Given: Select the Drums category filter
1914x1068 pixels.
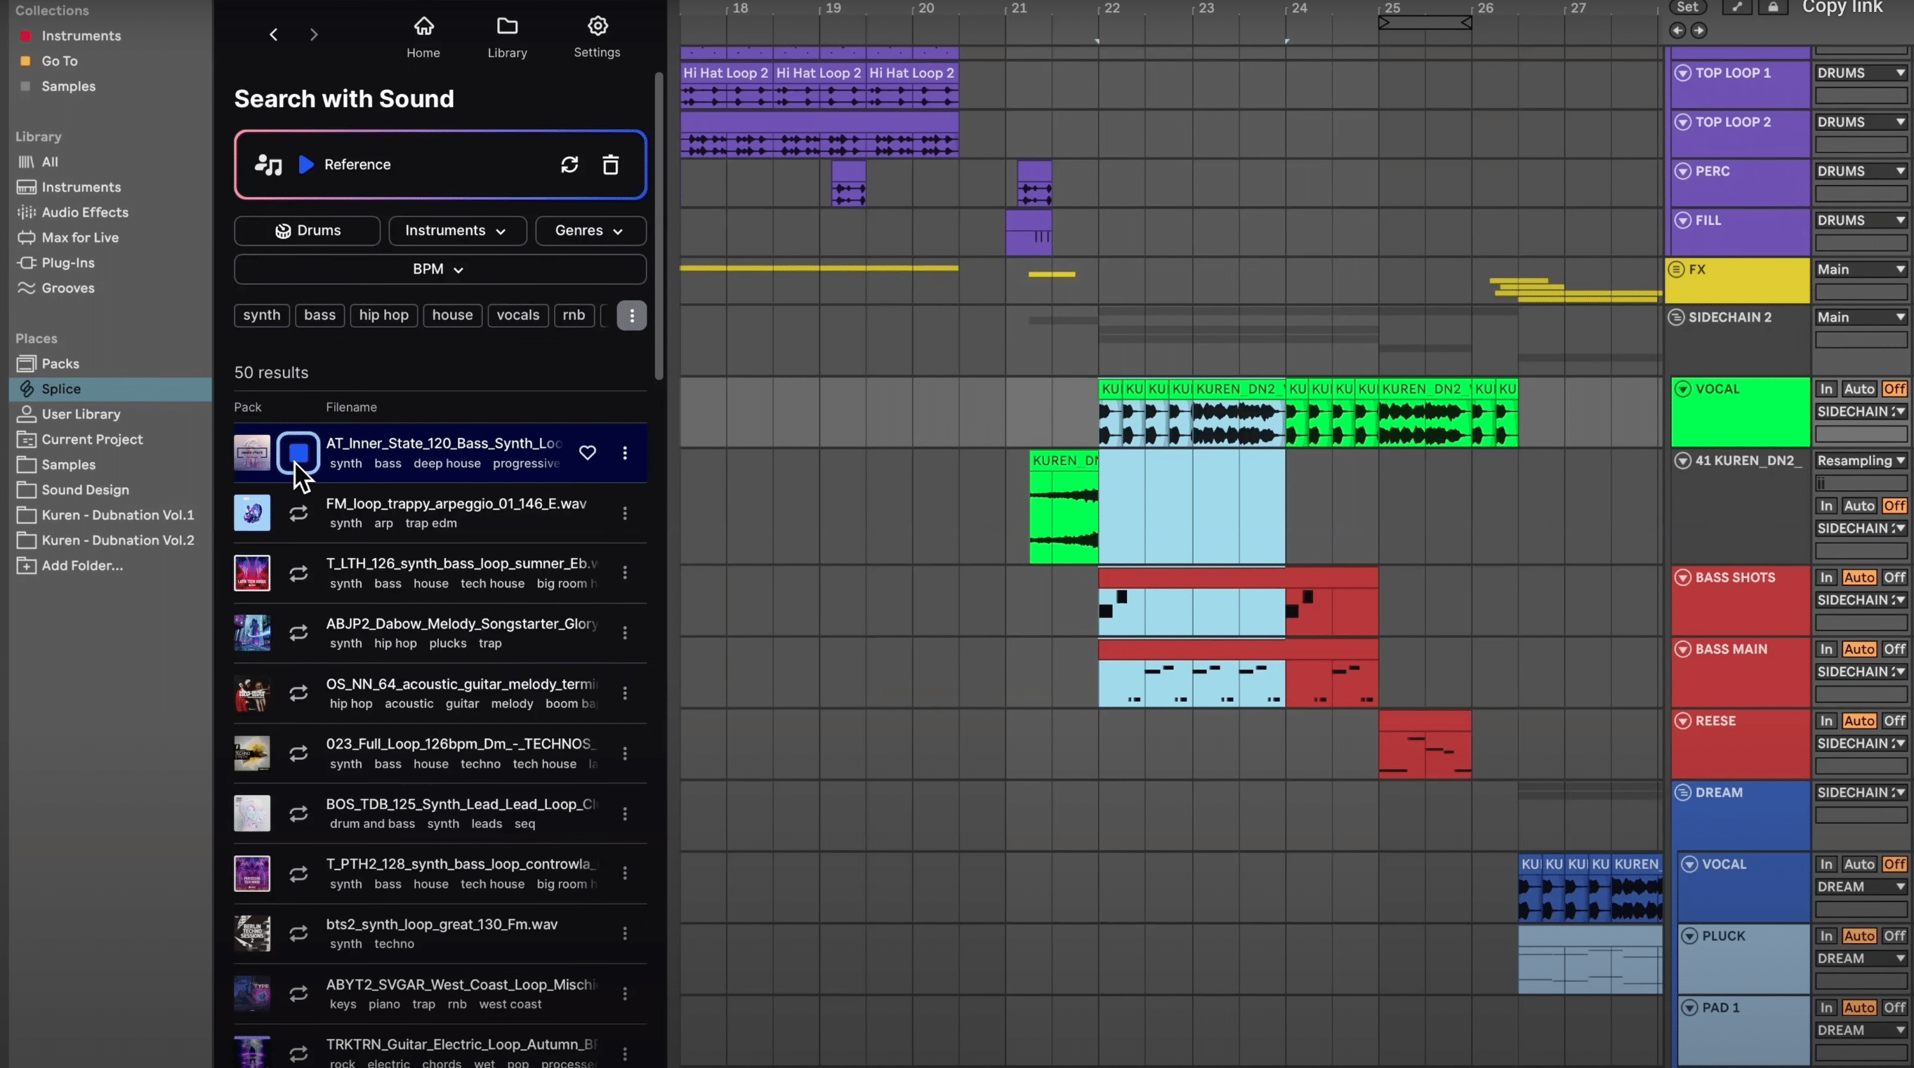Looking at the screenshot, I should click(x=307, y=230).
